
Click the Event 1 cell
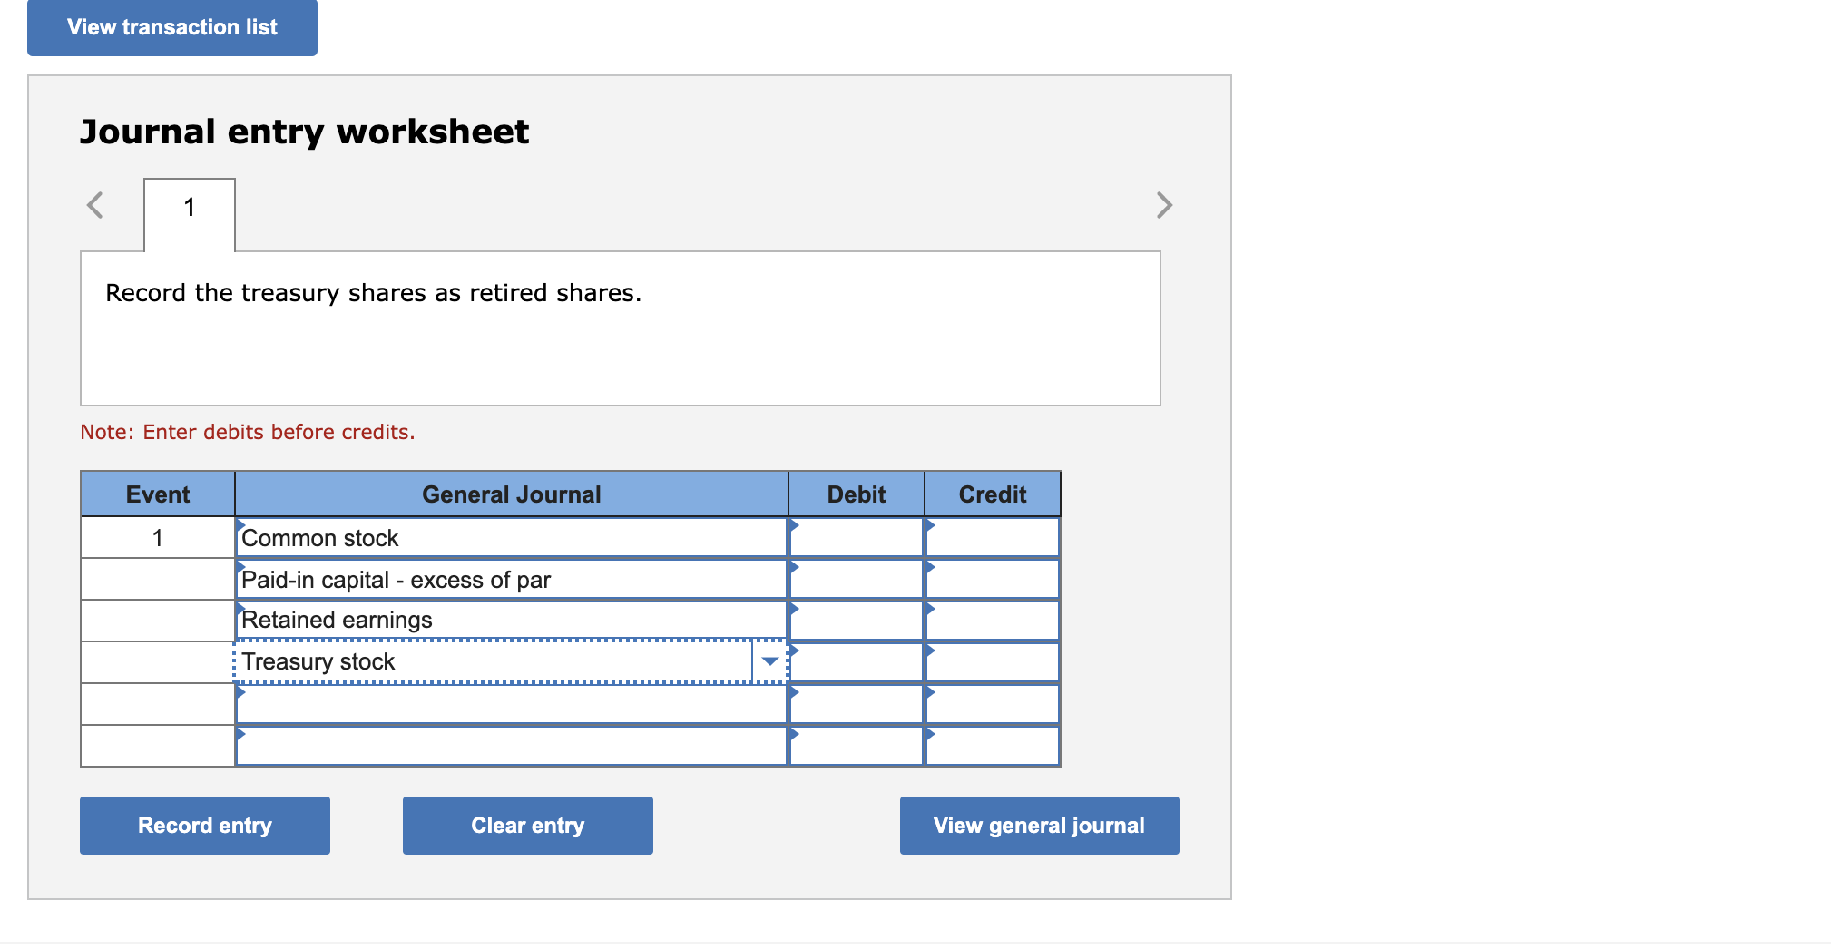[157, 537]
